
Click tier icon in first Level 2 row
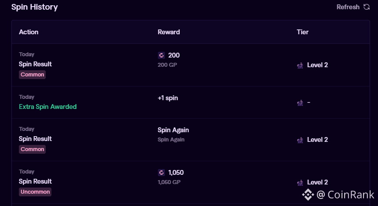pyautogui.click(x=300, y=65)
